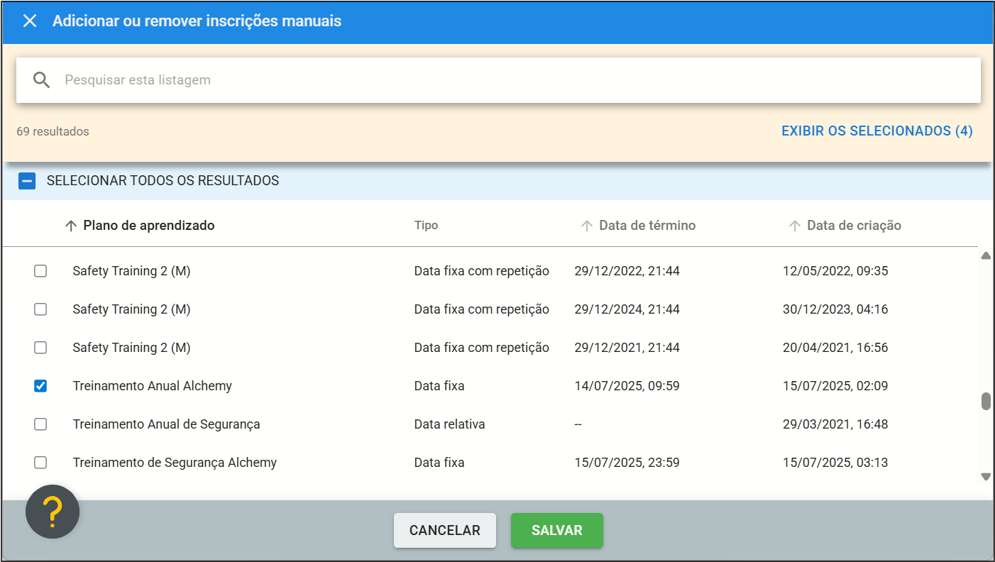The height and width of the screenshot is (562, 995).
Task: Click the vertical scrollbar thumb
Action: pyautogui.click(x=985, y=402)
